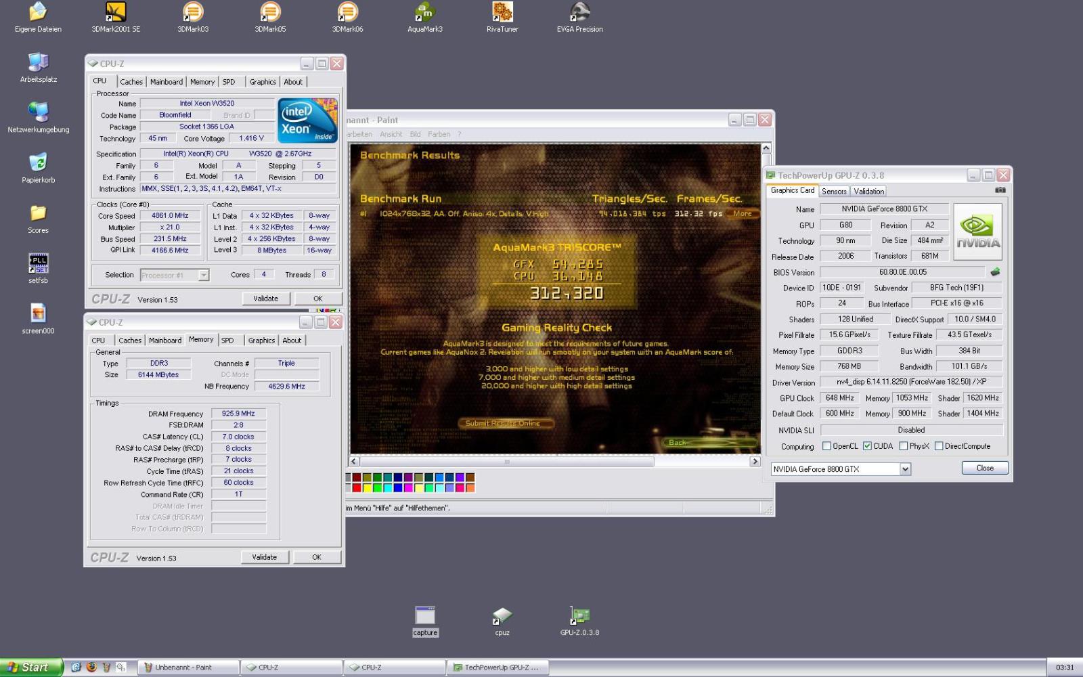1083x677 pixels.
Task: Open the Eigene Dateien folder icon
Action: point(38,17)
